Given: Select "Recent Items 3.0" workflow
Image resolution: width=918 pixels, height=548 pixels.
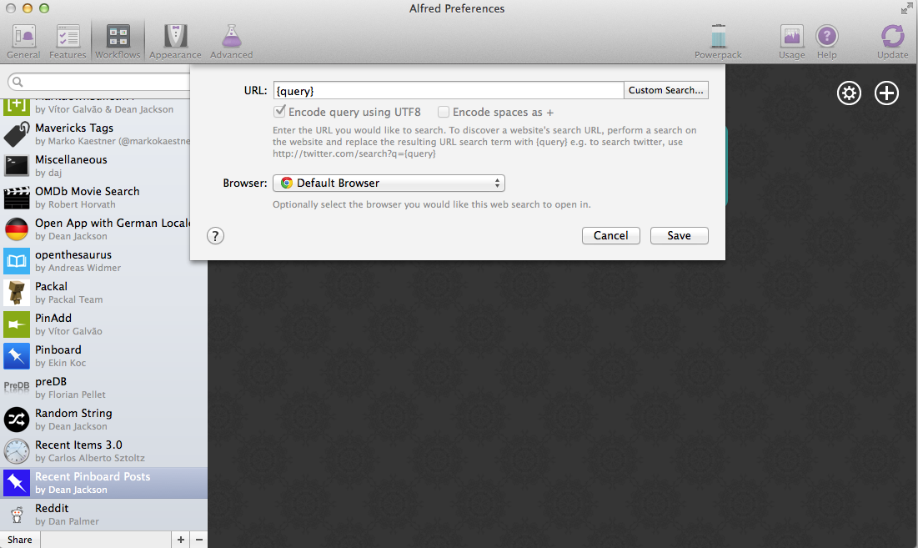Looking at the screenshot, I should pos(103,450).
